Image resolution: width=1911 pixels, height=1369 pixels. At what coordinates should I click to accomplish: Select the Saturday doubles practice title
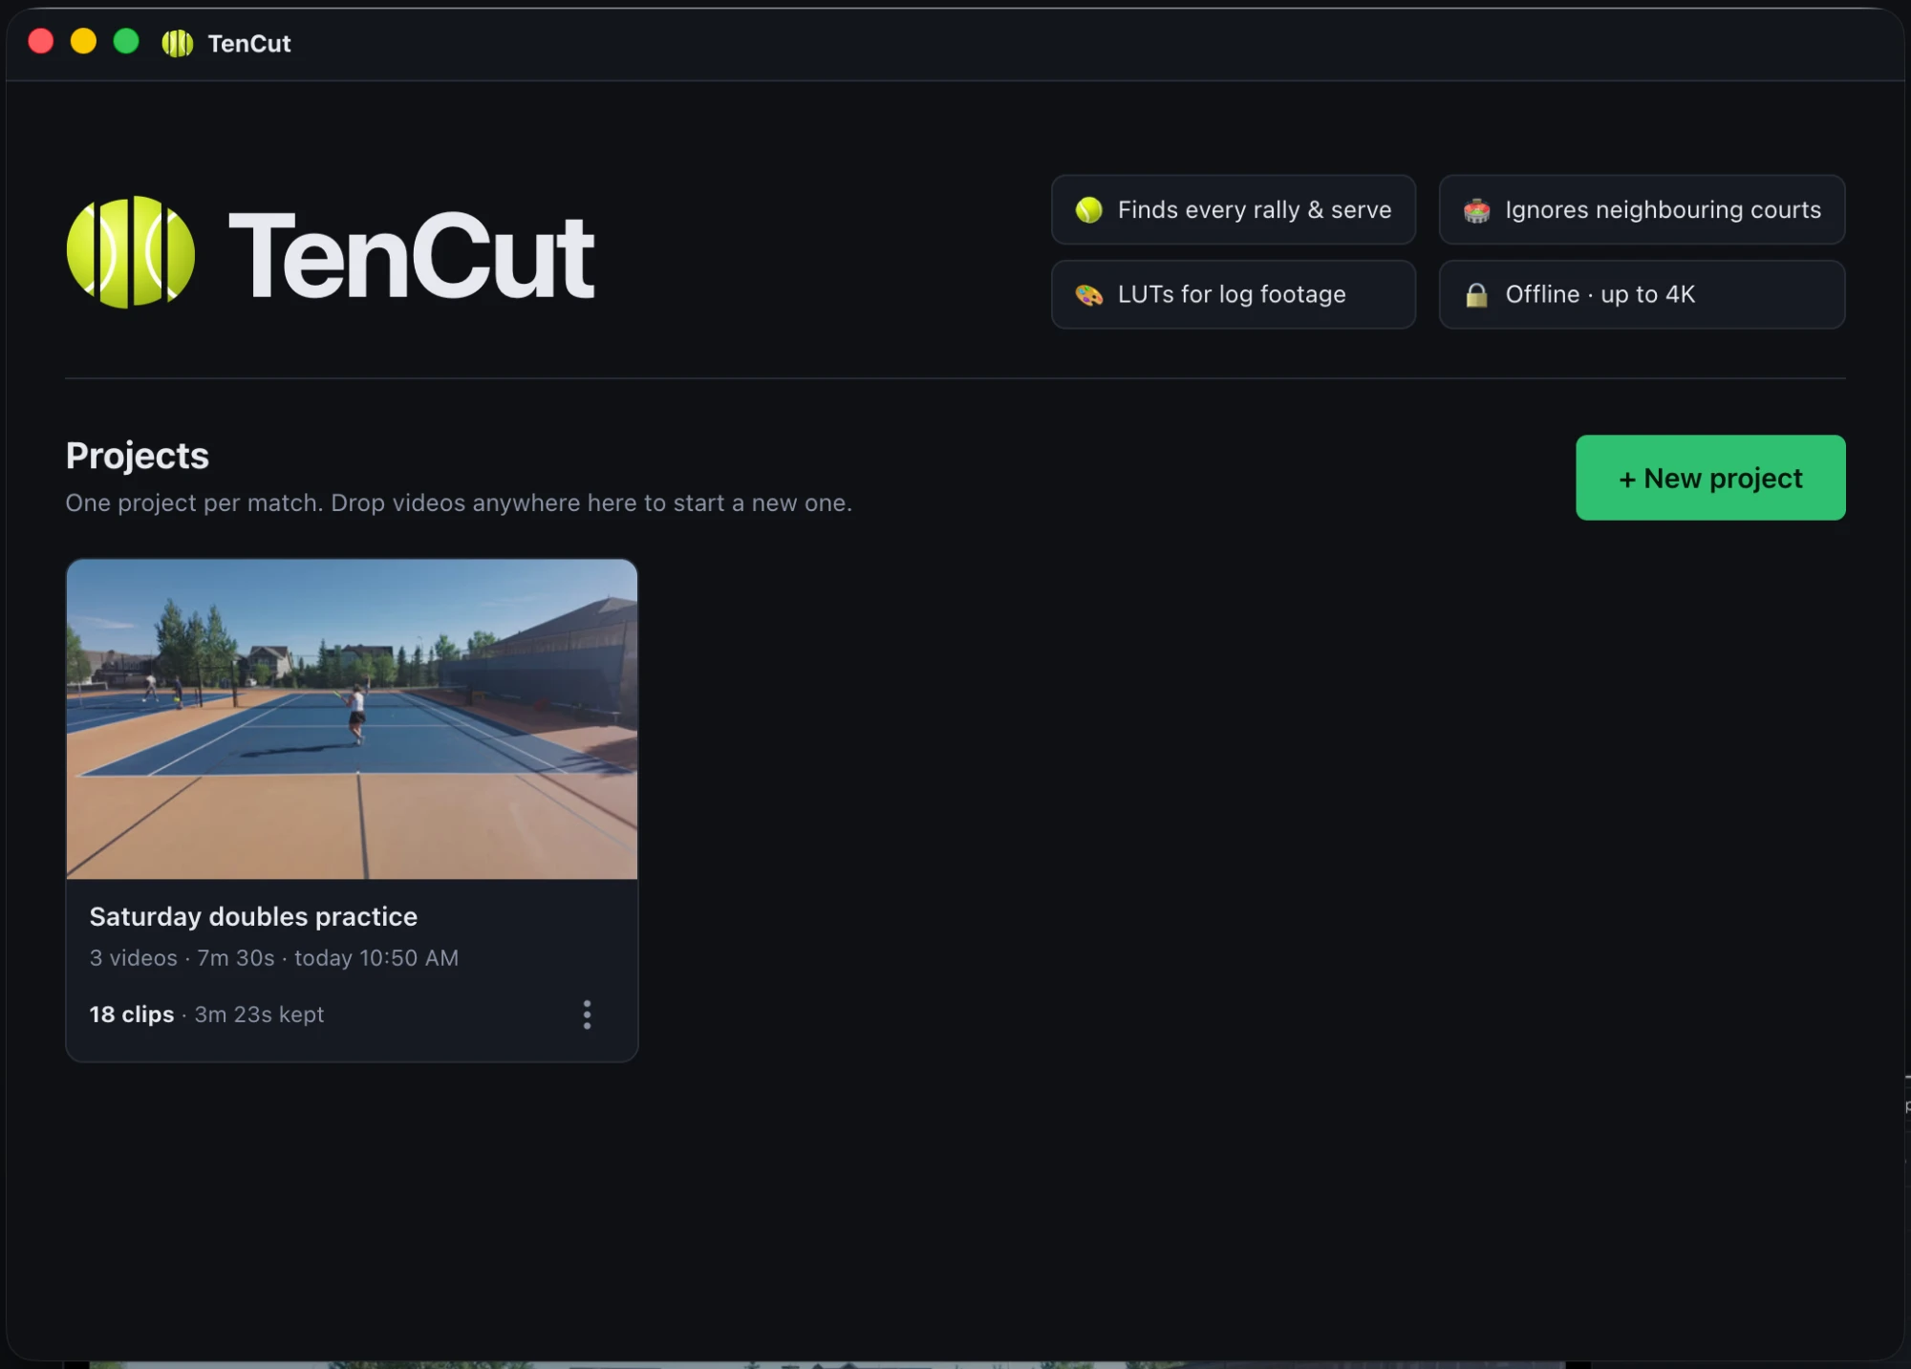click(x=253, y=916)
